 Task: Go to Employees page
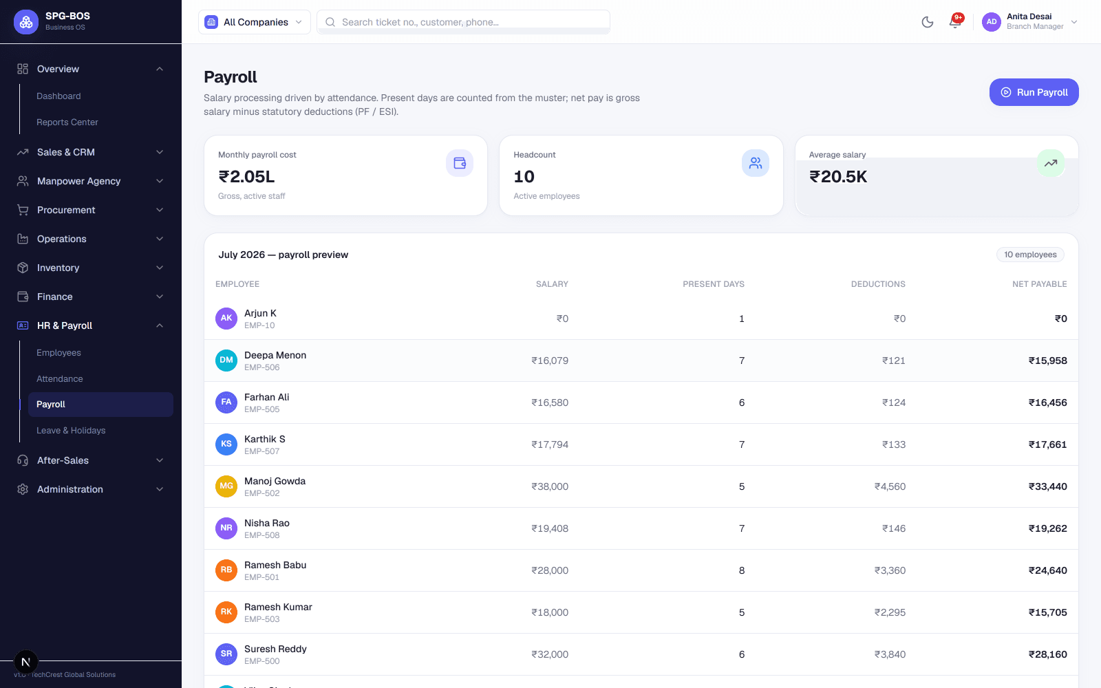pos(100,353)
